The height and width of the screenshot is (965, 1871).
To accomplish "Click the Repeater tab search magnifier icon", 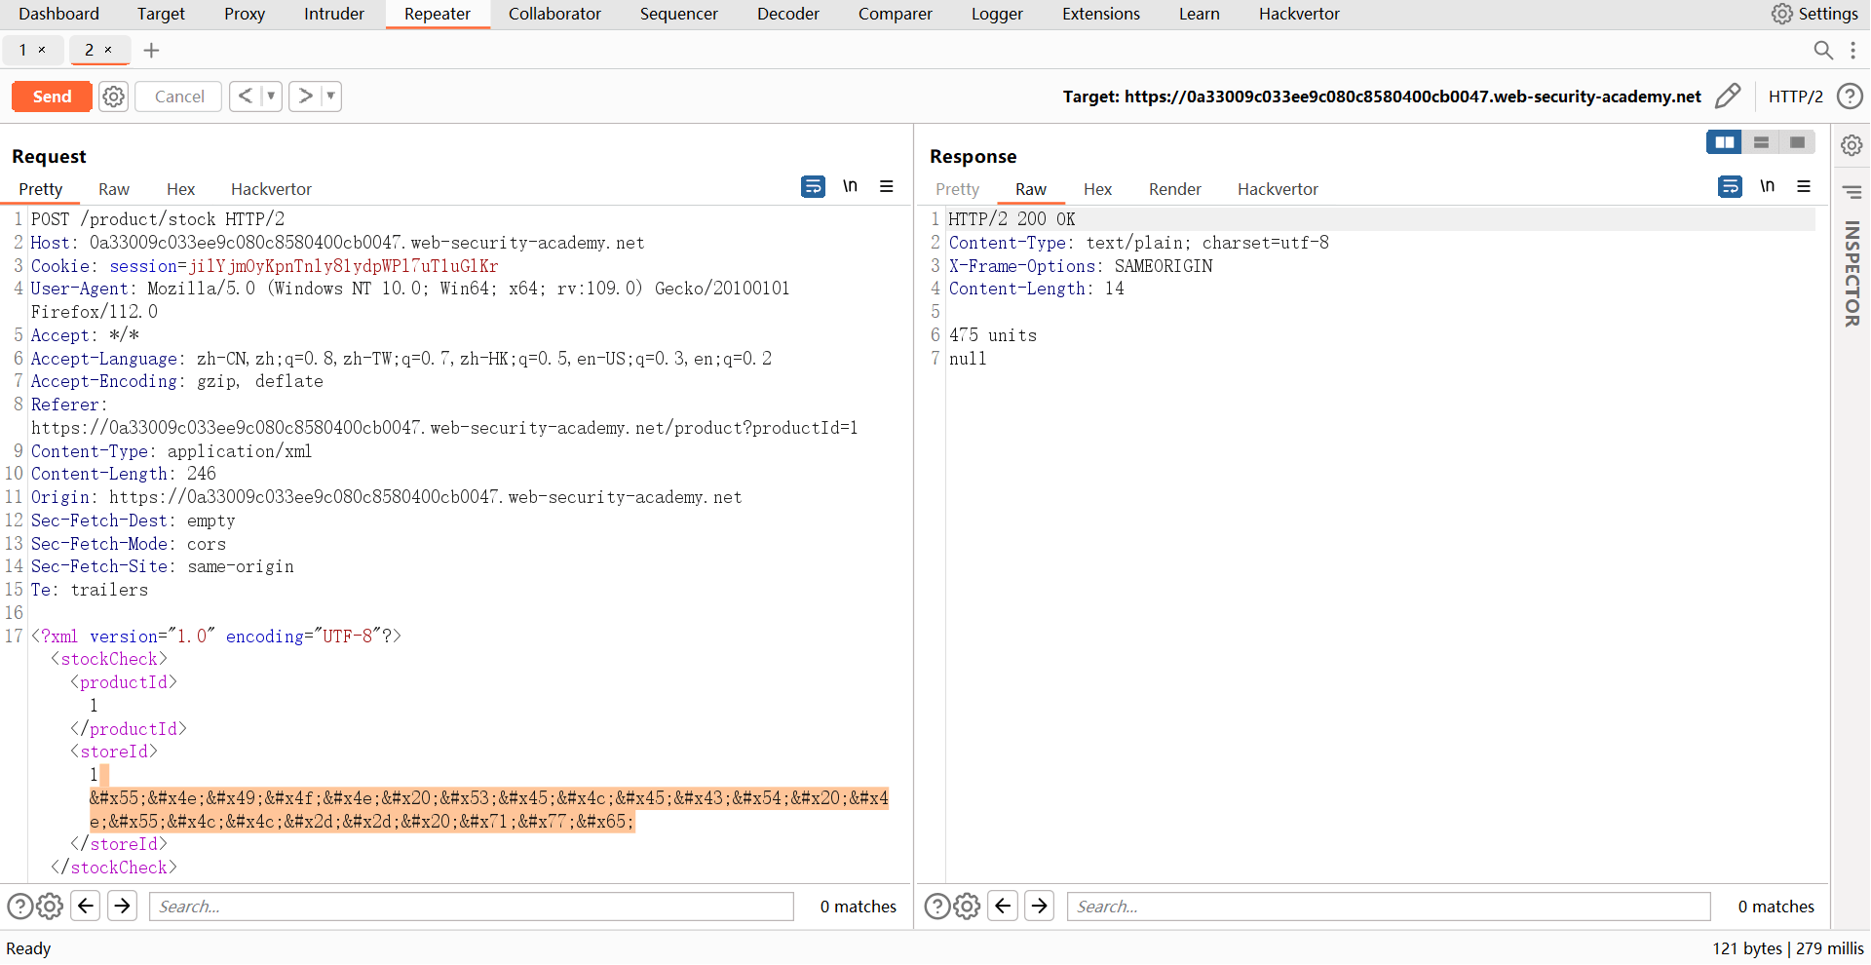I will tap(1822, 51).
